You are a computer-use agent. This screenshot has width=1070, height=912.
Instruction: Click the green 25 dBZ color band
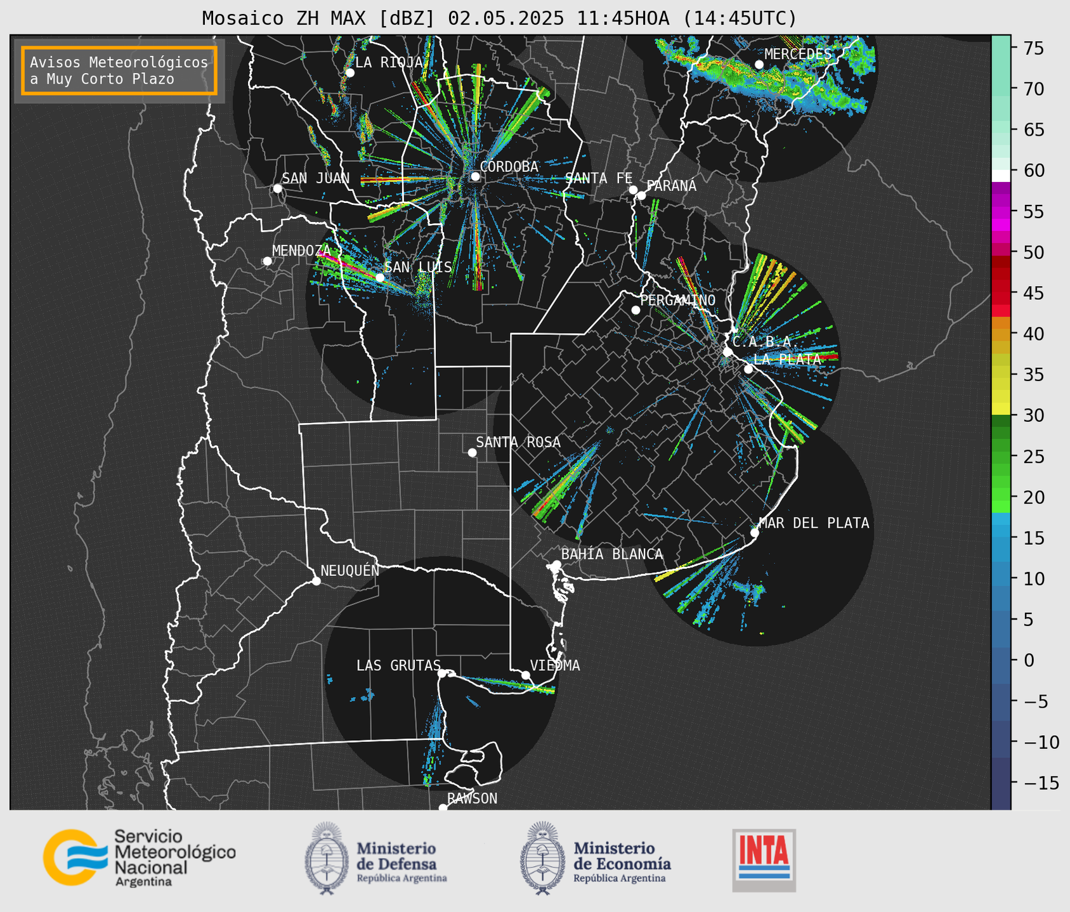coord(1001,457)
